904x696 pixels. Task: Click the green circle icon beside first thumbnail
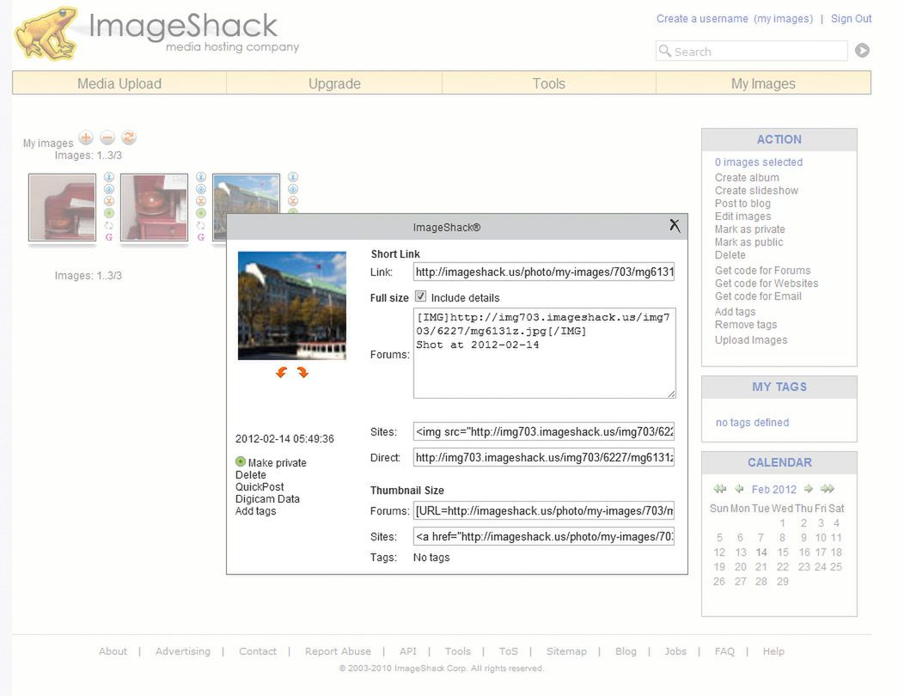[109, 213]
